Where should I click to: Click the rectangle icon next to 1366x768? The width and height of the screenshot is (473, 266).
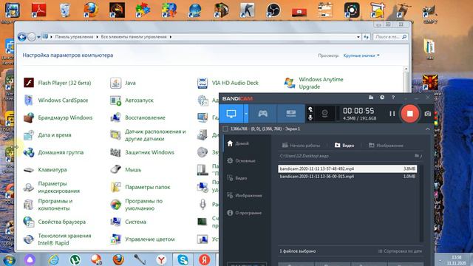click(x=225, y=129)
